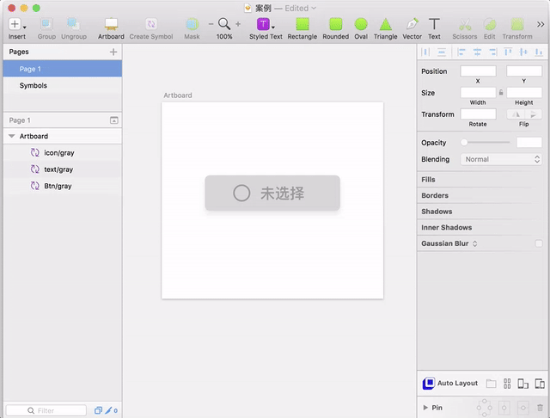Screen dimensions: 550x418
Task: Align layers to vertical middle
Action: 523,52
